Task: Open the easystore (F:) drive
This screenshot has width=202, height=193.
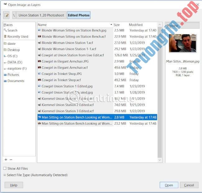Action: click(x=15, y=68)
